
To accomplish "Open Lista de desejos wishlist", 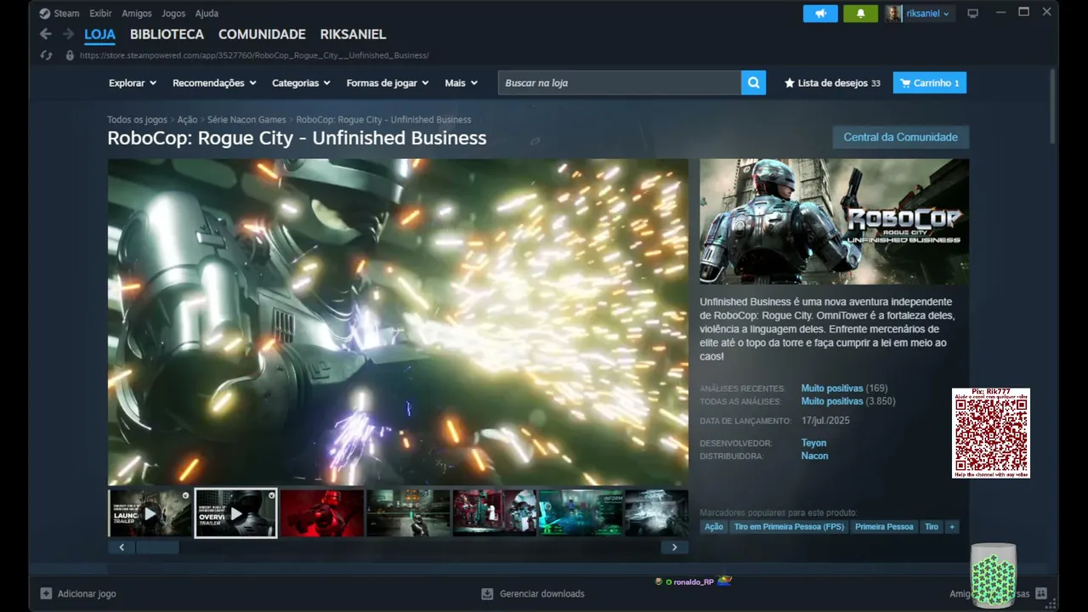I will click(x=832, y=83).
